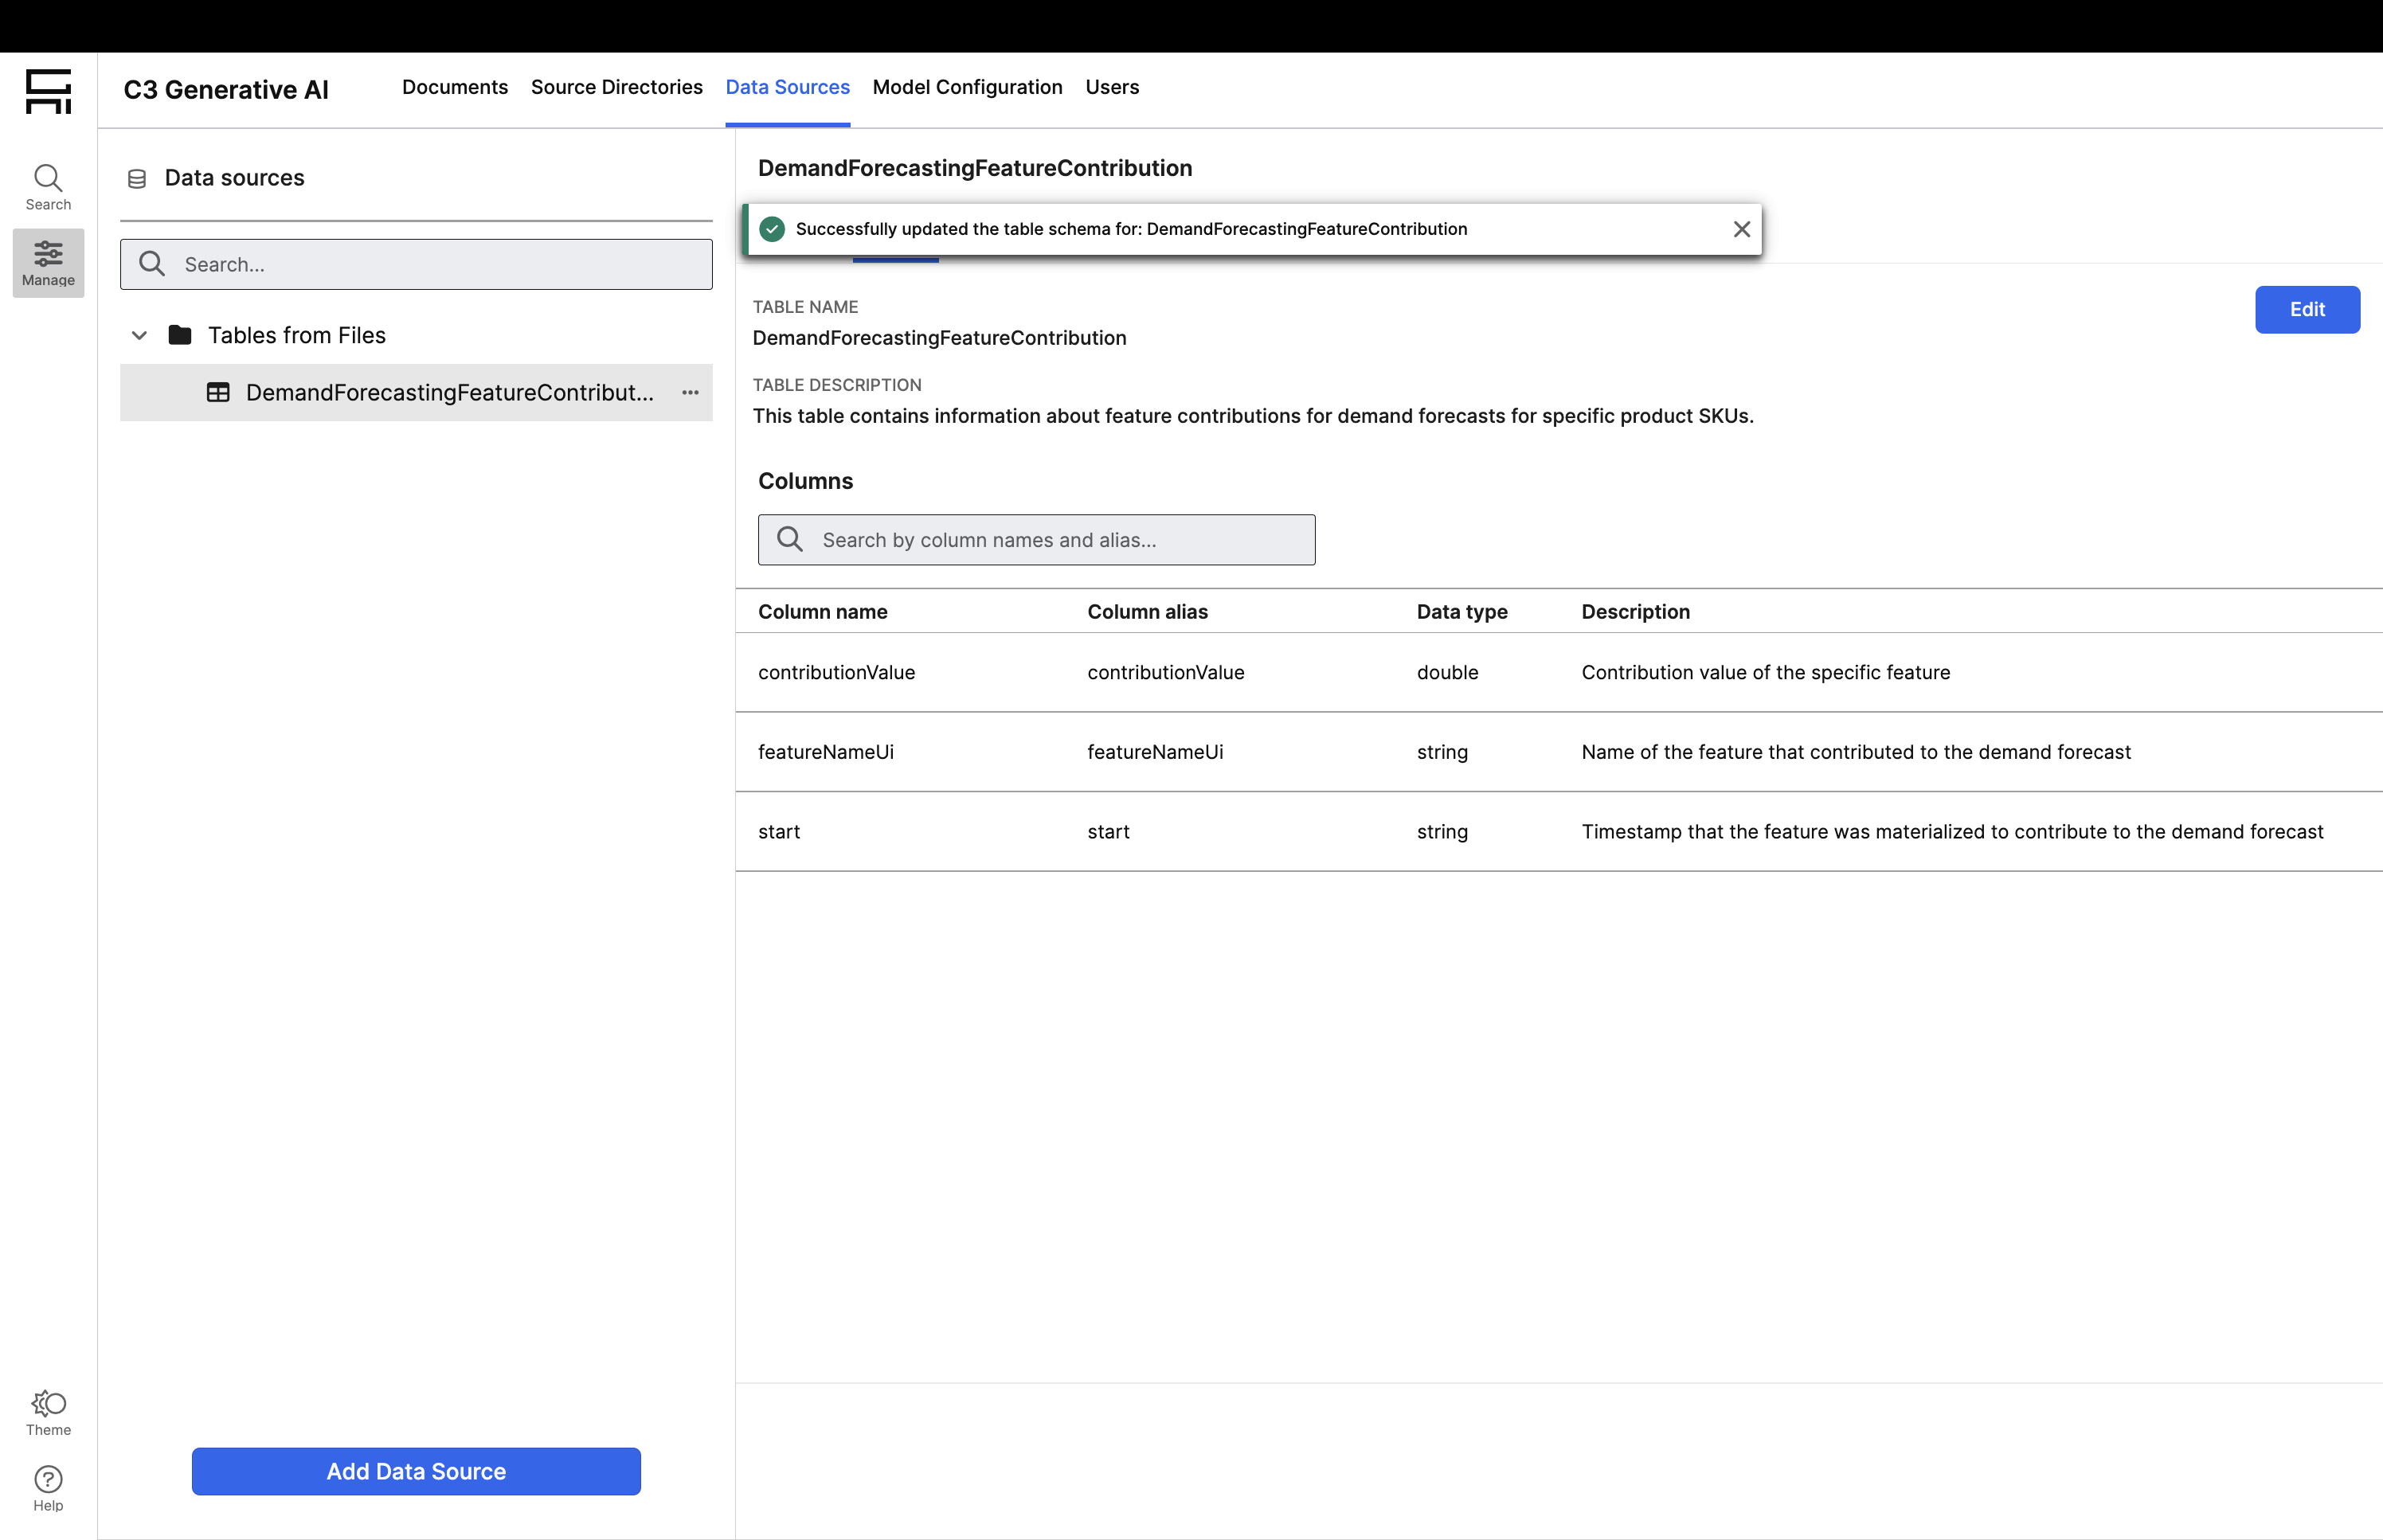Dismiss the schema update notification

coord(1741,229)
